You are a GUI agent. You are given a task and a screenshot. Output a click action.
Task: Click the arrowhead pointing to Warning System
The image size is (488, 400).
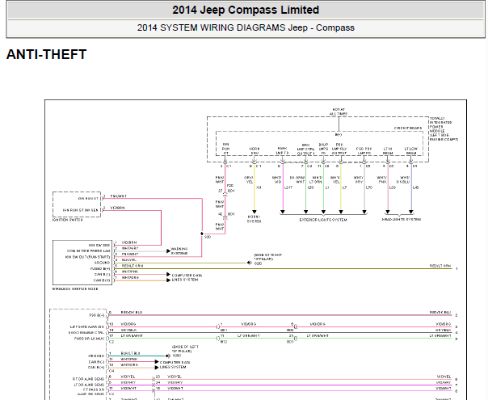[x=168, y=251]
